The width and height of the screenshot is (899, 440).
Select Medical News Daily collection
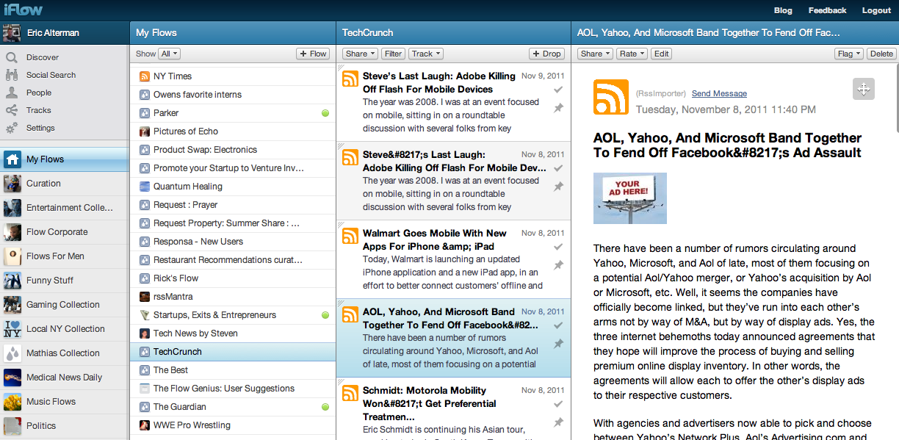pyautogui.click(x=65, y=378)
